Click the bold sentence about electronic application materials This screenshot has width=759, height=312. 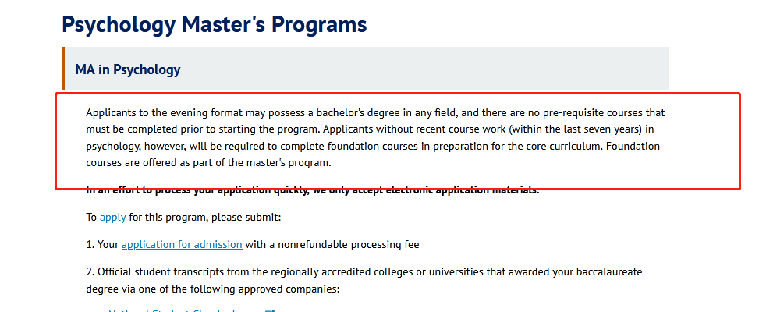coord(312,190)
